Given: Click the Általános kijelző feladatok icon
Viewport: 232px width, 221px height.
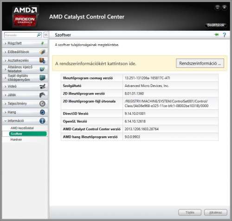Looking at the screenshot, I should tap(42, 69).
